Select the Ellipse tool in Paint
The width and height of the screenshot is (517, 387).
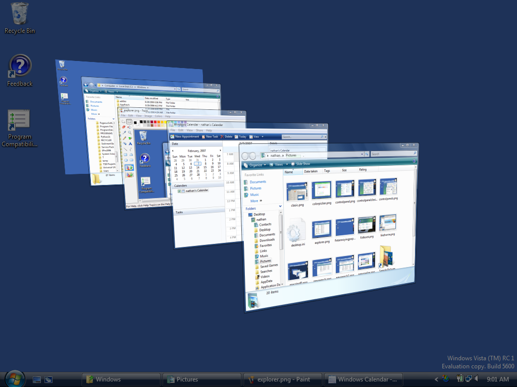click(x=126, y=159)
